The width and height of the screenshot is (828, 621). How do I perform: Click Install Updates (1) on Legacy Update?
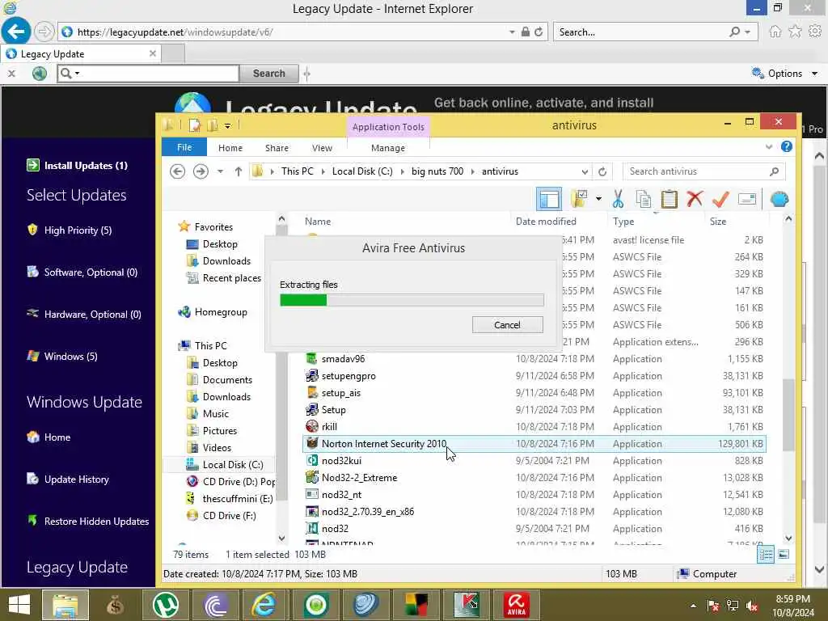[86, 165]
